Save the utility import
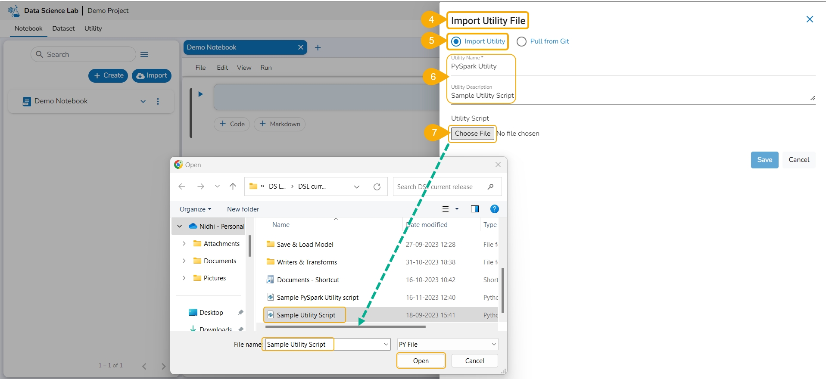The image size is (826, 379). [764, 160]
